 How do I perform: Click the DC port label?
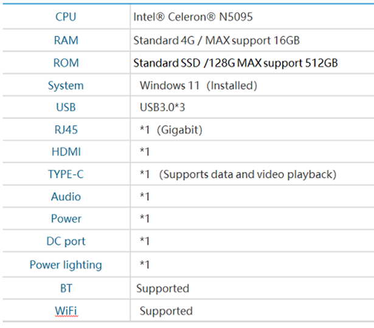66,241
